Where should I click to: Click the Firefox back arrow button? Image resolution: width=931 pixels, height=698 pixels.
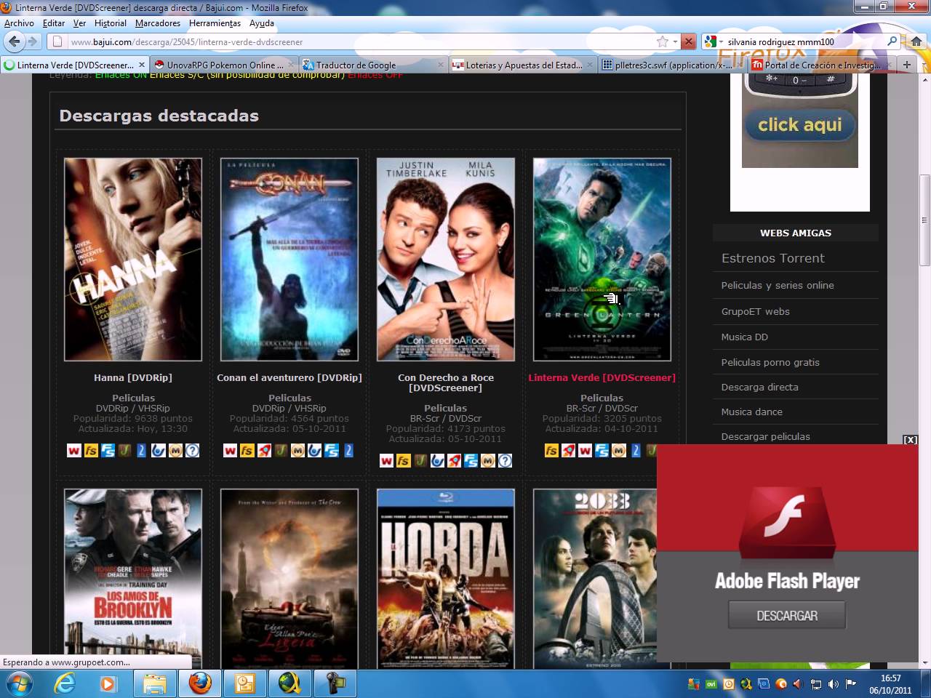pos(15,41)
